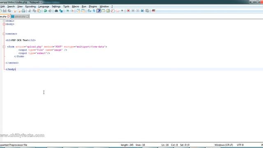This screenshot has width=263, height=148.
Task: Open the Macro menu
Action: [x=75, y=7]
